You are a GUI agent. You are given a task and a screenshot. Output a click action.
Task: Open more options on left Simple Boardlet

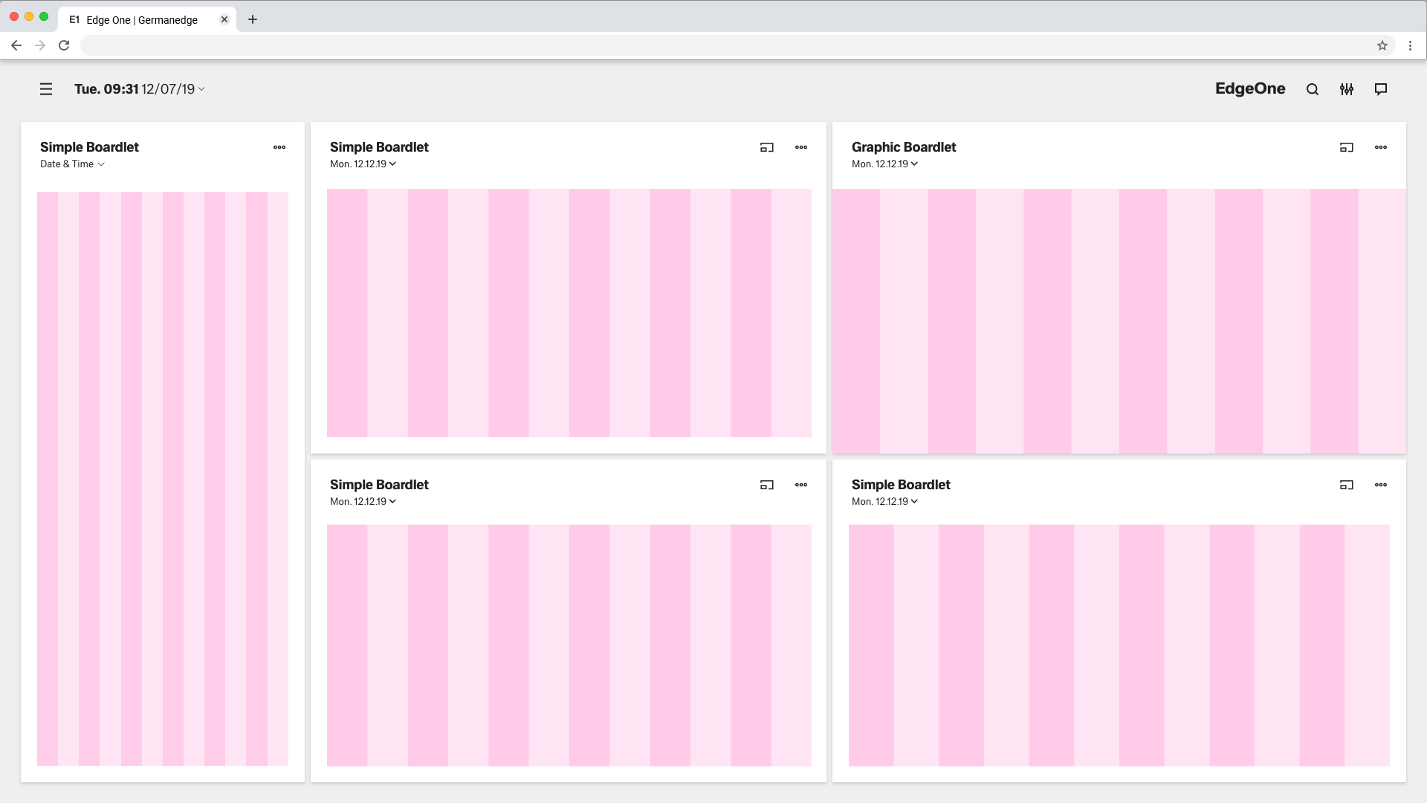(x=279, y=147)
